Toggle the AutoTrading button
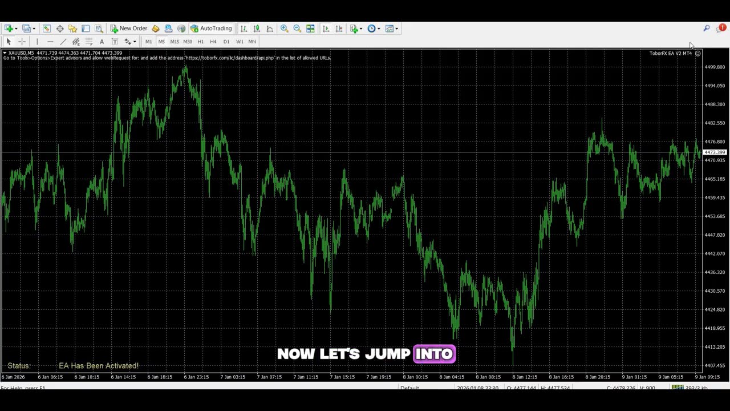Viewport: 730px width, 411px height. click(x=211, y=28)
